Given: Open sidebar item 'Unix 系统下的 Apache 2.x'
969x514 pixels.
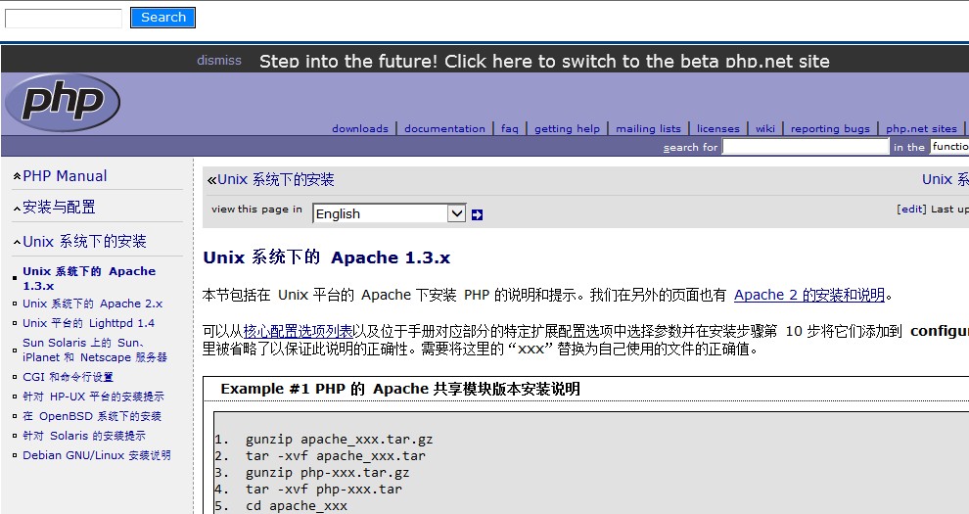Looking at the screenshot, I should (93, 304).
